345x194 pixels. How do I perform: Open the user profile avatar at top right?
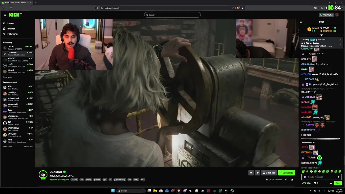(337, 15)
